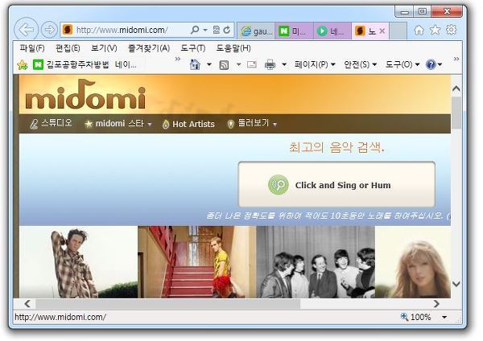
Task: Open the zoom level dropdown arrow
Action: 444,317
